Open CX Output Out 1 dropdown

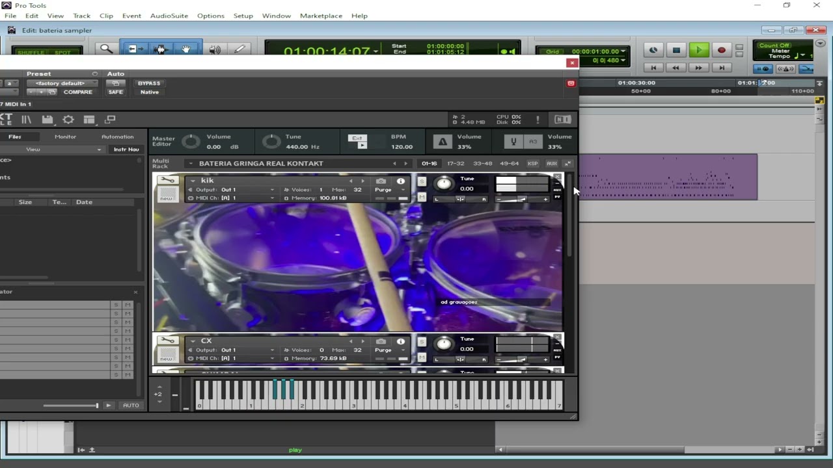click(x=232, y=350)
